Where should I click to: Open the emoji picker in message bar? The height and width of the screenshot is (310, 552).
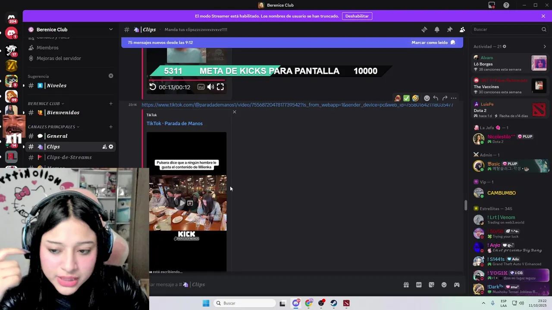444,285
